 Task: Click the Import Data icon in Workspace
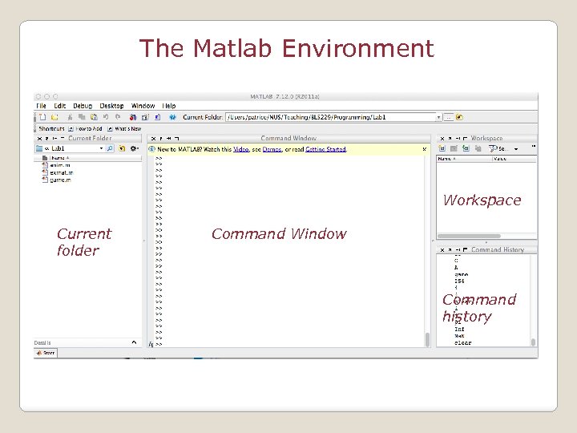point(466,148)
